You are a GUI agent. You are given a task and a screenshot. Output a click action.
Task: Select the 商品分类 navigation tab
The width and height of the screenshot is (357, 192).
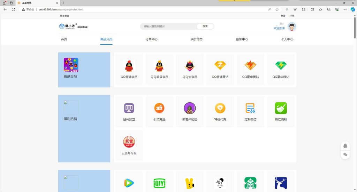[106, 39]
